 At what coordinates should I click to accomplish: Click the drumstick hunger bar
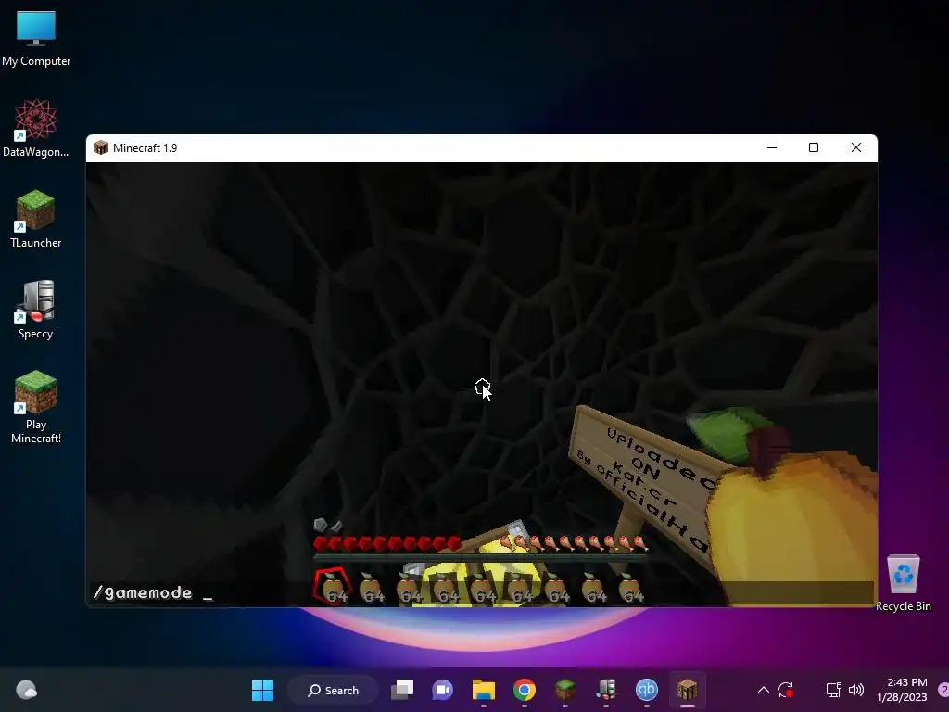pyautogui.click(x=573, y=543)
